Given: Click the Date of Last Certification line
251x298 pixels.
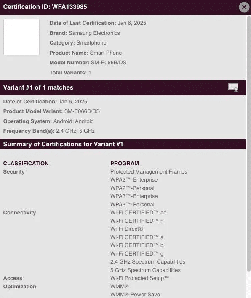Looking at the screenshot, I should click(x=98, y=23).
